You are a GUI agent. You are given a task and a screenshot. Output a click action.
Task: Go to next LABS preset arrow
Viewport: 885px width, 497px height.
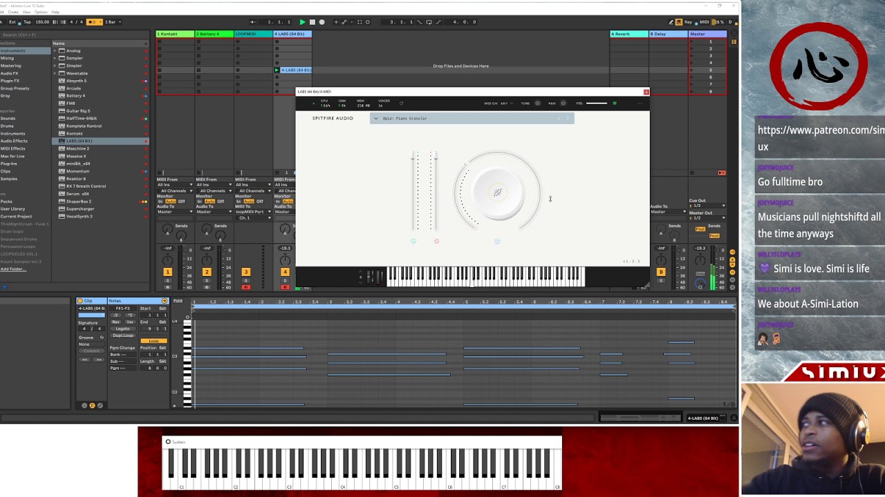point(568,119)
